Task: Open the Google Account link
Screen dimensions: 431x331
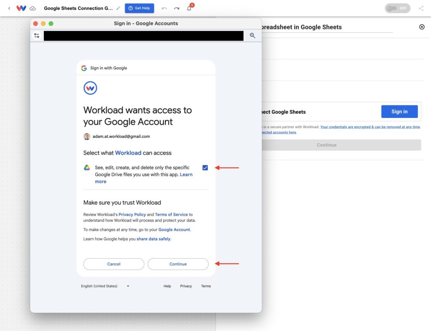Action: click(174, 230)
